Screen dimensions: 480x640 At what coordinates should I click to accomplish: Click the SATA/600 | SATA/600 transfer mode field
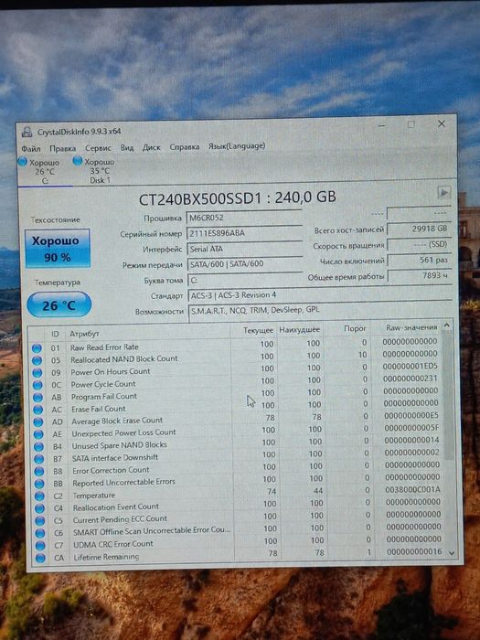(245, 264)
